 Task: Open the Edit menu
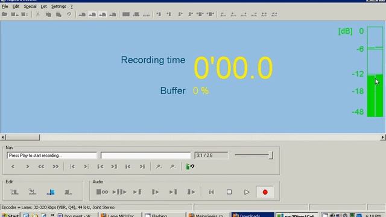pyautogui.click(x=16, y=7)
